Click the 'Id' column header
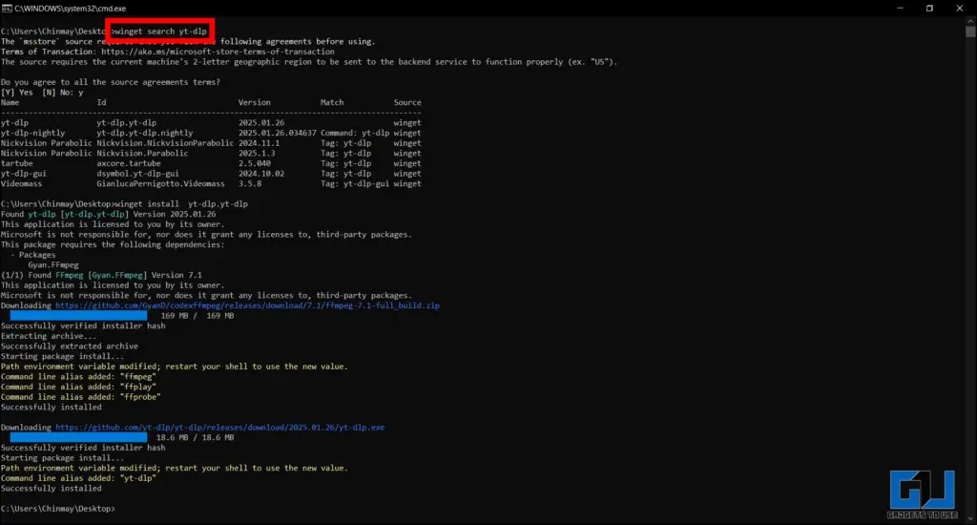 coord(101,102)
